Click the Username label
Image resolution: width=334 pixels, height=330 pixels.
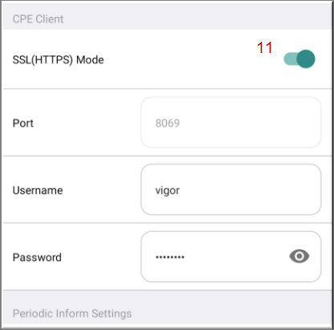38,190
